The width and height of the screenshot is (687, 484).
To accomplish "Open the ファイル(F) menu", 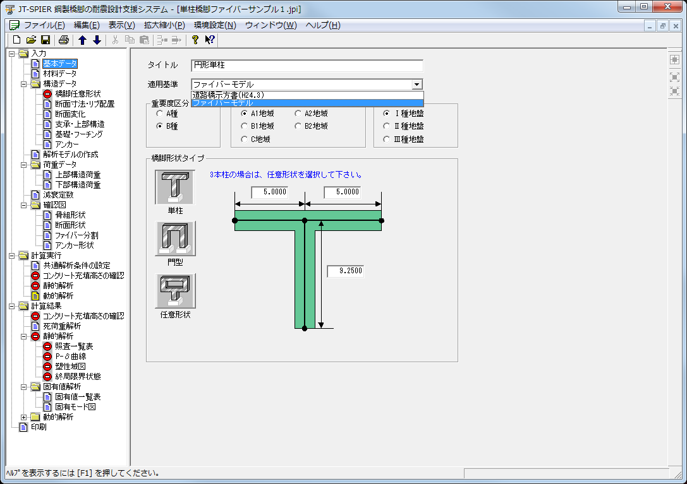I will [x=44, y=25].
